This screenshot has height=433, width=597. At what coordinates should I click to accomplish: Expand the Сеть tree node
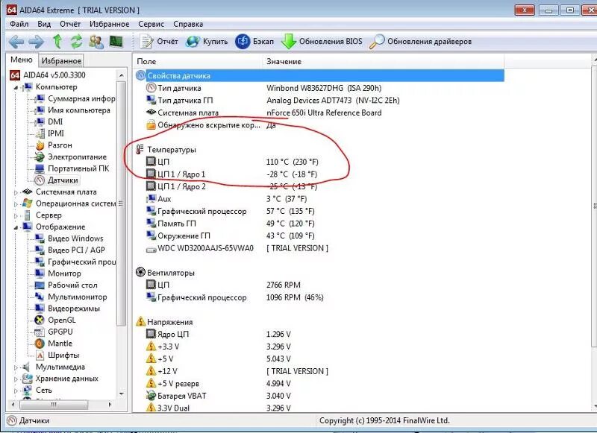(16, 391)
